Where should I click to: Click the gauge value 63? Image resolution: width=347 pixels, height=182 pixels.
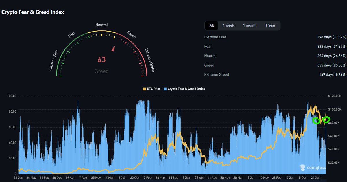click(x=101, y=60)
